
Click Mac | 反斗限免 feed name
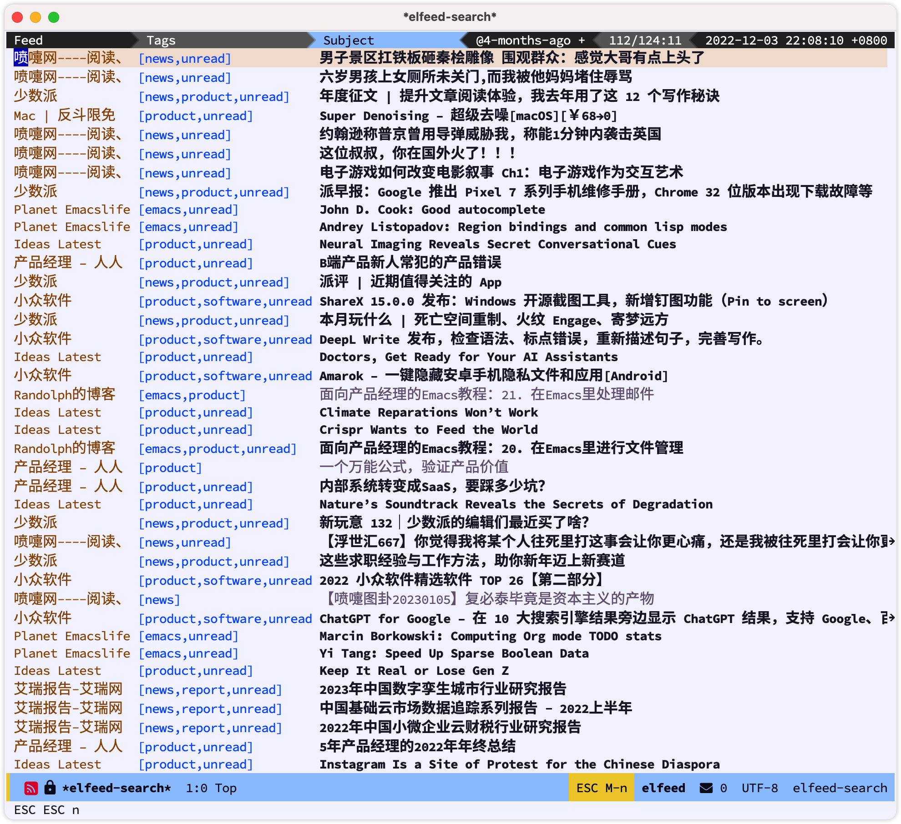[64, 115]
